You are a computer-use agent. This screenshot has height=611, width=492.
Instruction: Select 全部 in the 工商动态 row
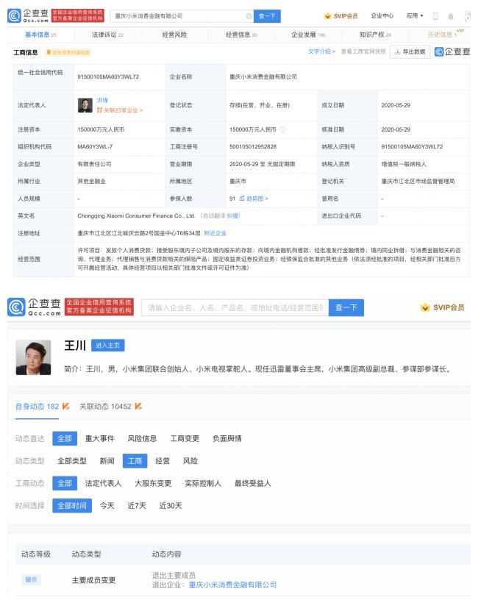(x=65, y=483)
